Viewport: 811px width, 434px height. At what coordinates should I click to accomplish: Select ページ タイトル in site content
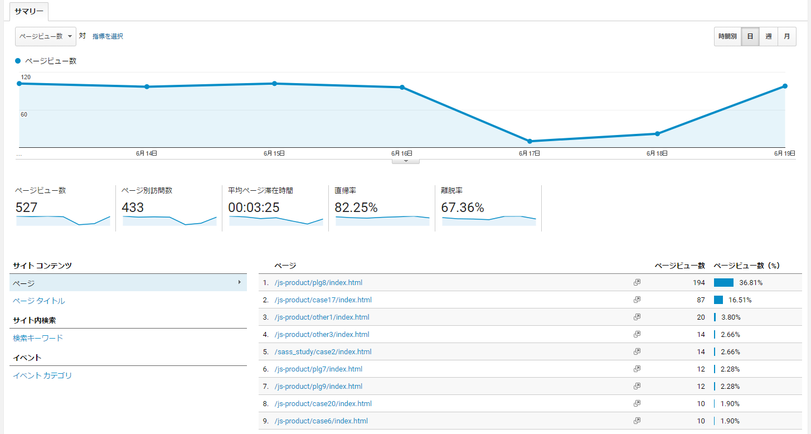tap(39, 301)
